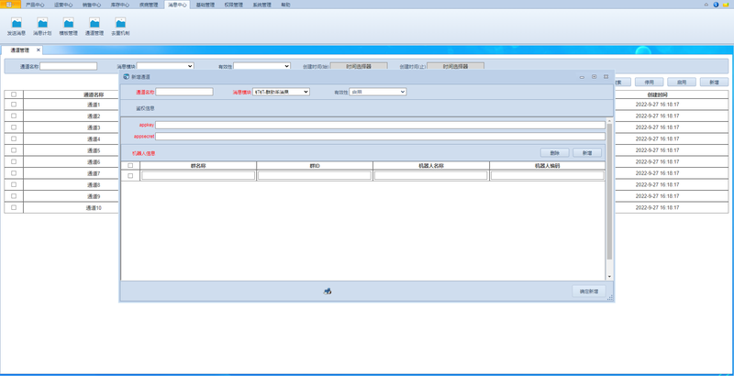Open the 系统管理 menu

(261, 5)
